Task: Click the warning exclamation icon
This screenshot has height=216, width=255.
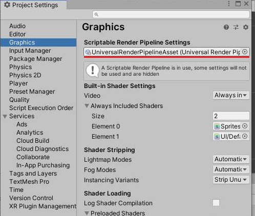Action: point(93,71)
